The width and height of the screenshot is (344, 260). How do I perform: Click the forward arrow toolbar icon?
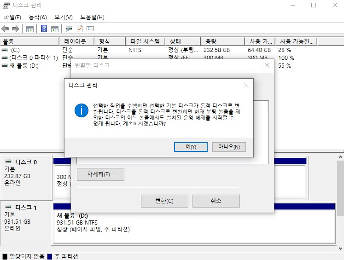coord(16,29)
